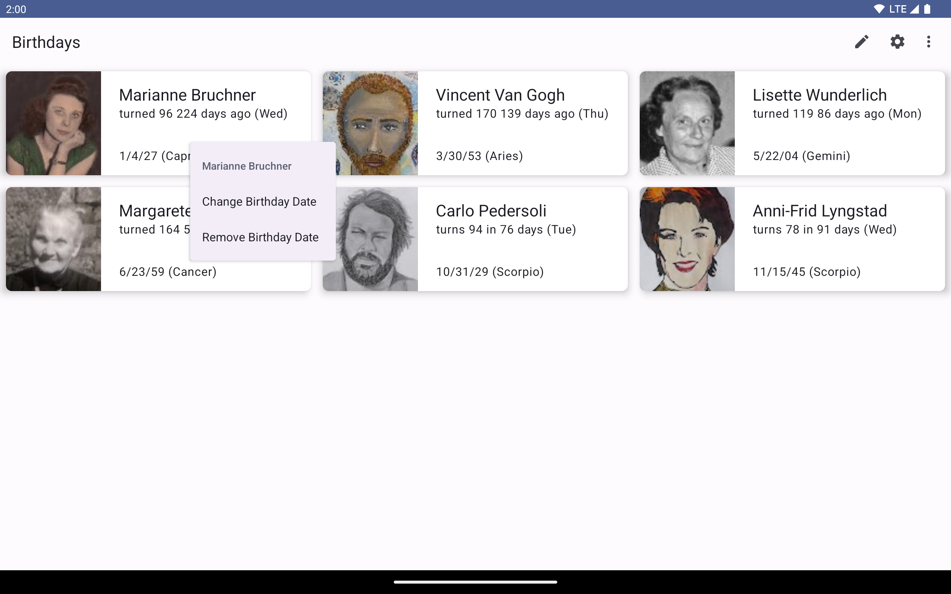Click the pencil edit icon
Viewport: 951px width, 594px height.
[861, 42]
